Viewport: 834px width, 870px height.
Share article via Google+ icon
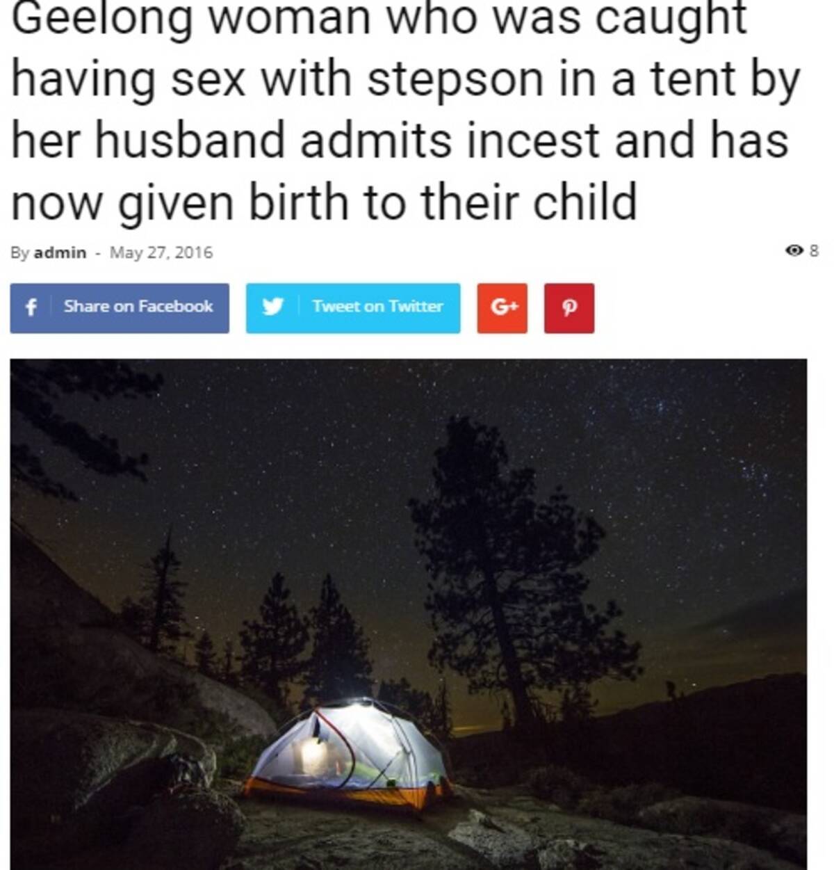tap(502, 308)
